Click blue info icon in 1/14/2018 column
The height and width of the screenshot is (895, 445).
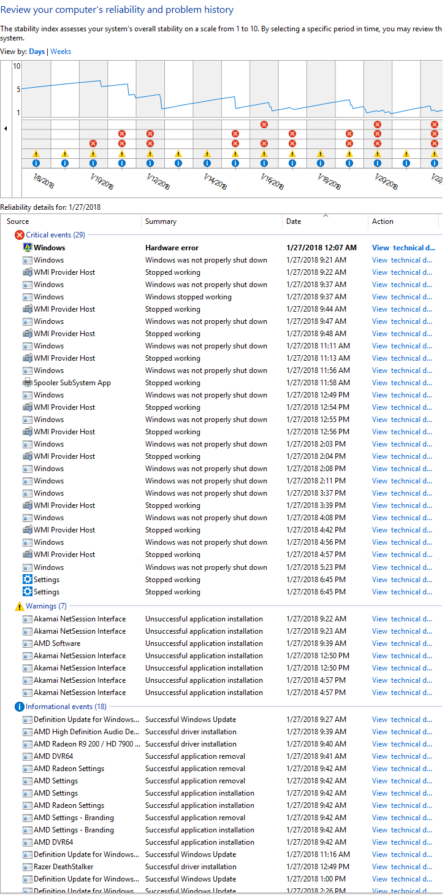pyautogui.click(x=207, y=163)
